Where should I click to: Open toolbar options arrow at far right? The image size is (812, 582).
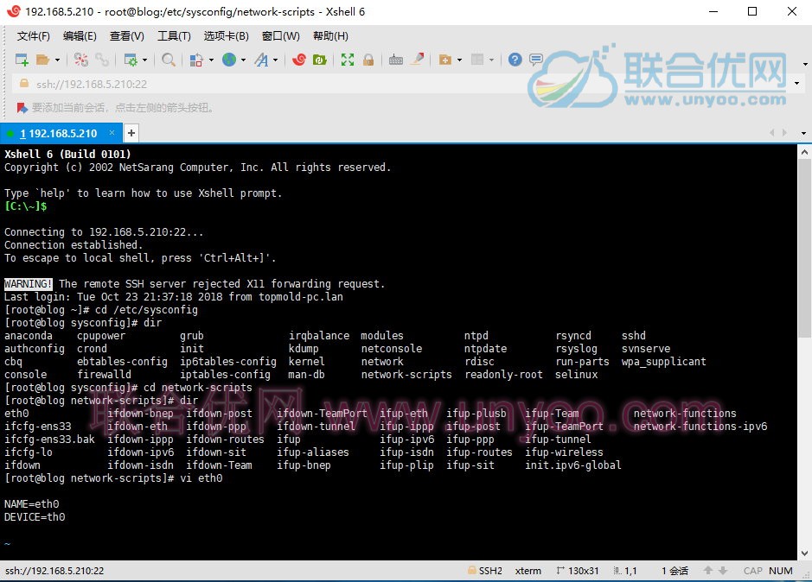[805, 64]
